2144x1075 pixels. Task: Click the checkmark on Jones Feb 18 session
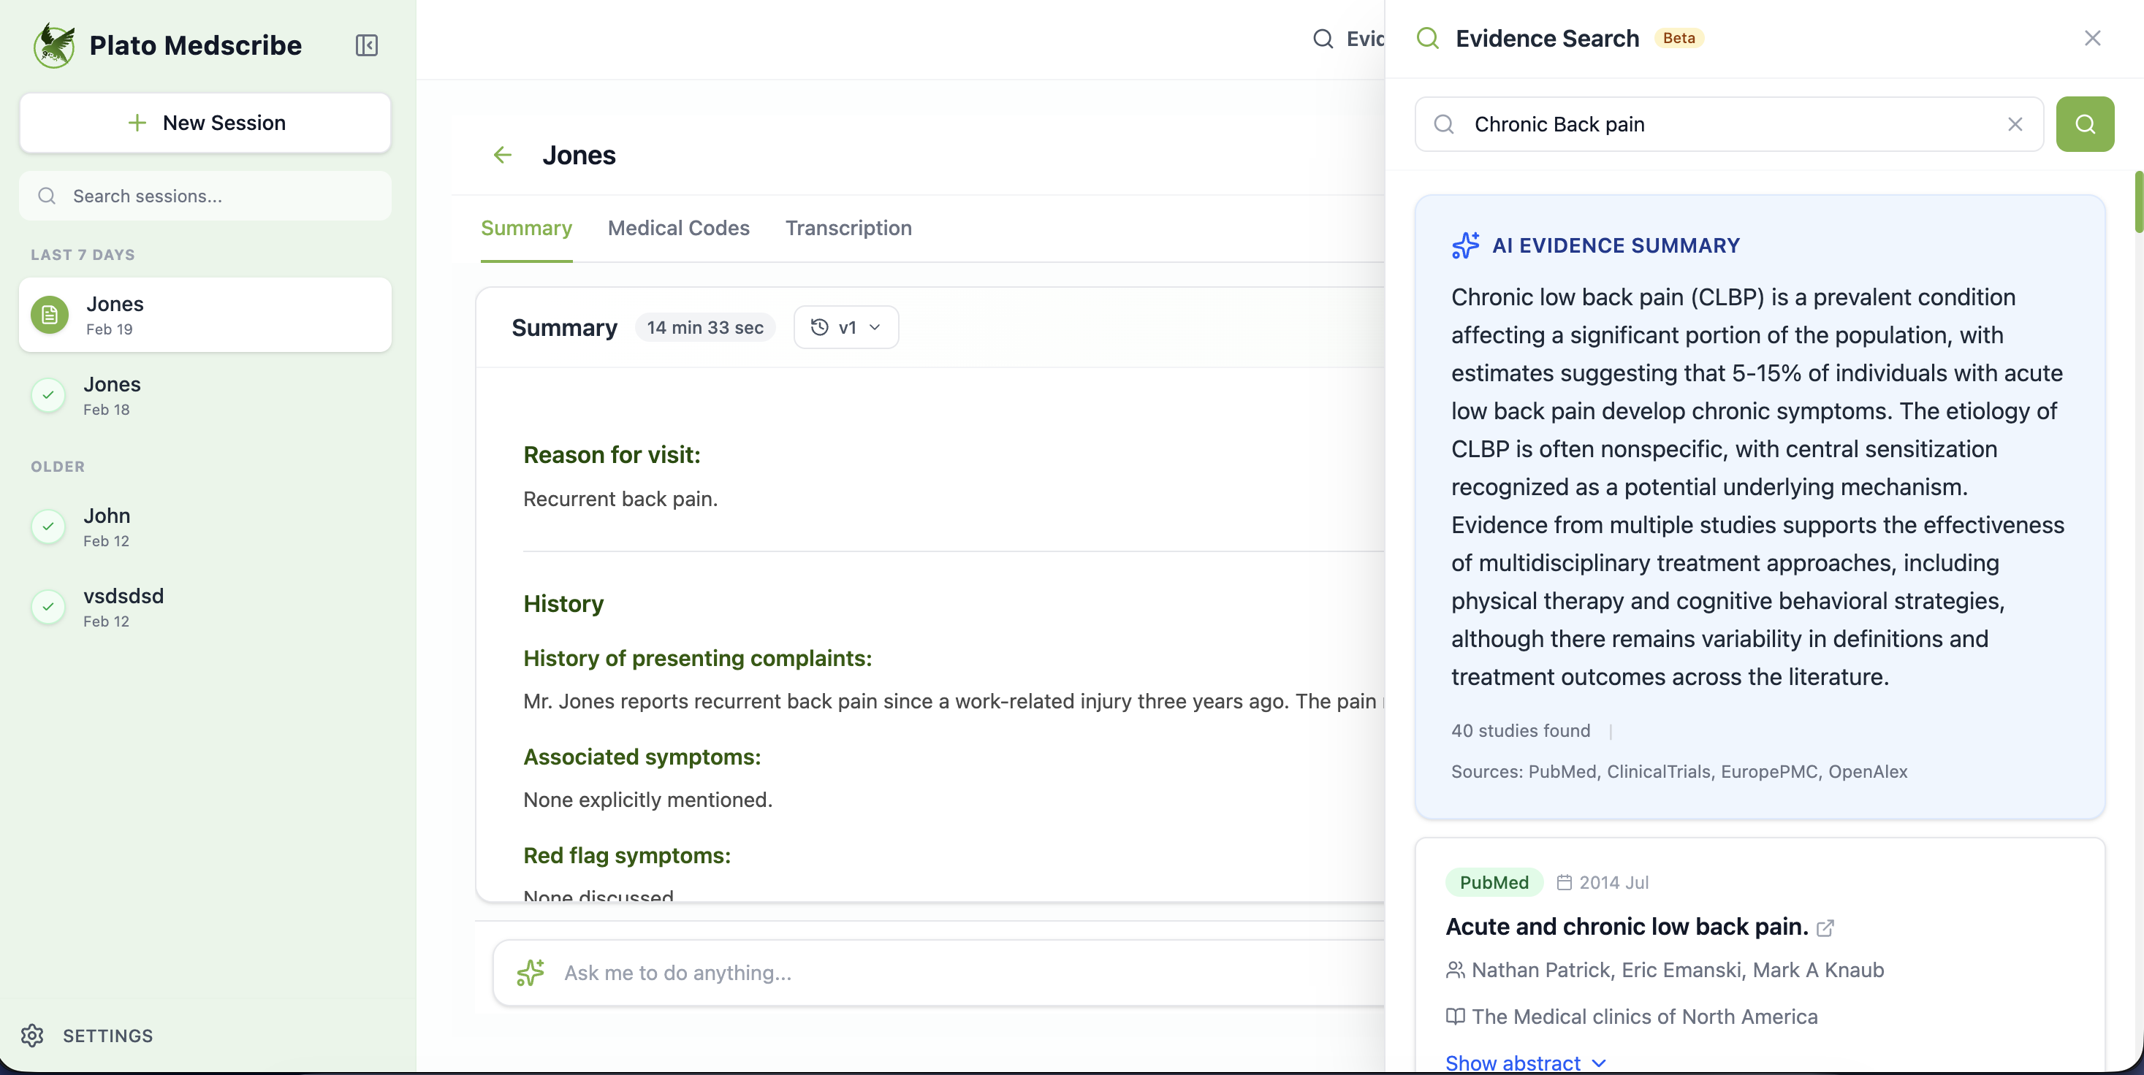point(47,395)
